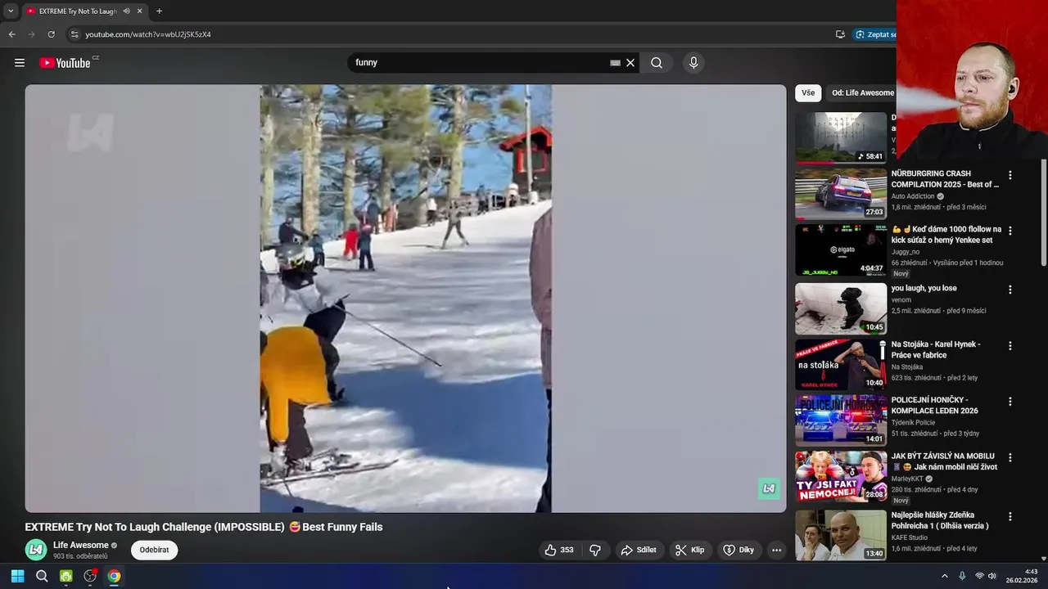Open the you laugh, you lose thumbnail
Viewport: 1048px width, 589px height.
point(841,308)
